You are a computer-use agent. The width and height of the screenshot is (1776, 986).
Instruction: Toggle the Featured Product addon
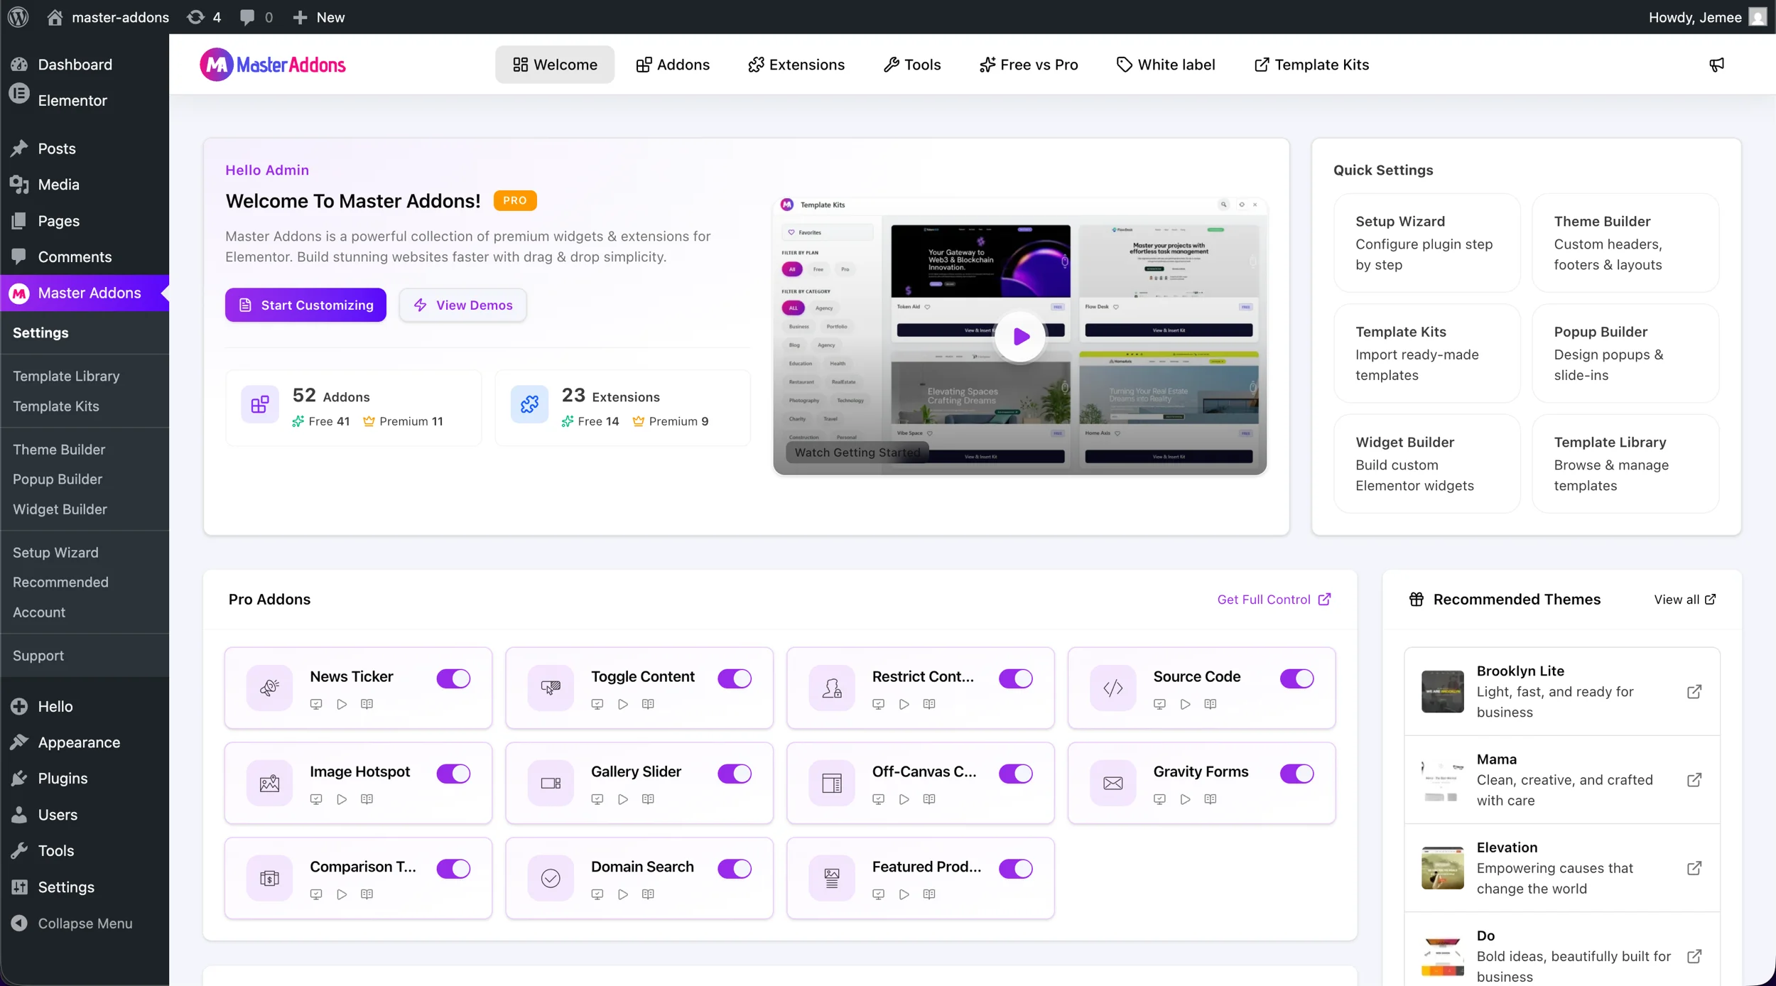tap(1016, 869)
